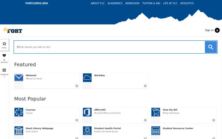This screenshot has height=139, width=222.
Task: Click the Most Popular heading
Action: (x=30, y=99)
